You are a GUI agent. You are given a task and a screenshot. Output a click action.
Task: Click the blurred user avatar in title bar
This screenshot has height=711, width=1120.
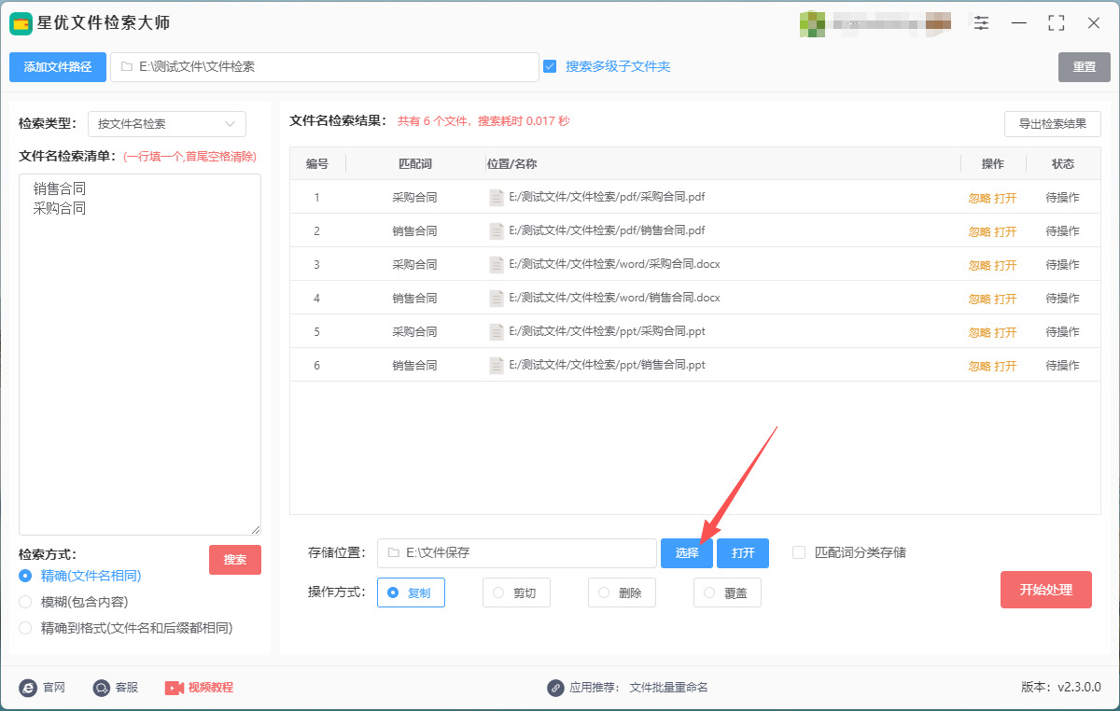pyautogui.click(x=811, y=23)
